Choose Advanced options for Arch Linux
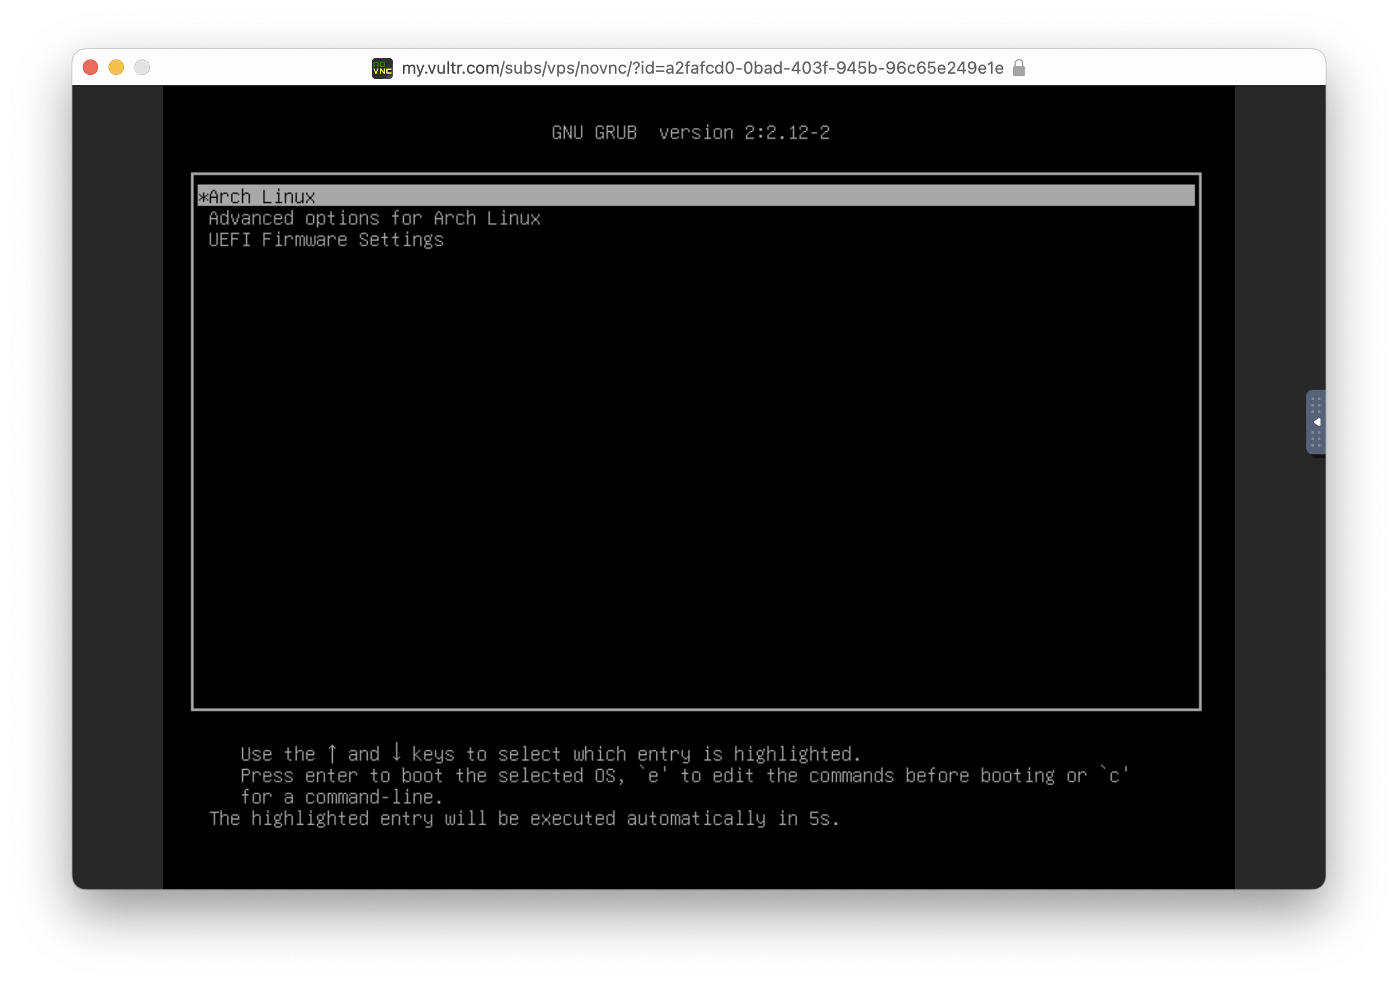Screen dimensions: 1398x985 coord(374,218)
